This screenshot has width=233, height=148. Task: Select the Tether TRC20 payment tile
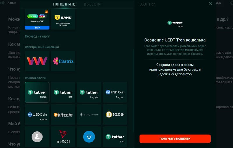[x=37, y=92]
